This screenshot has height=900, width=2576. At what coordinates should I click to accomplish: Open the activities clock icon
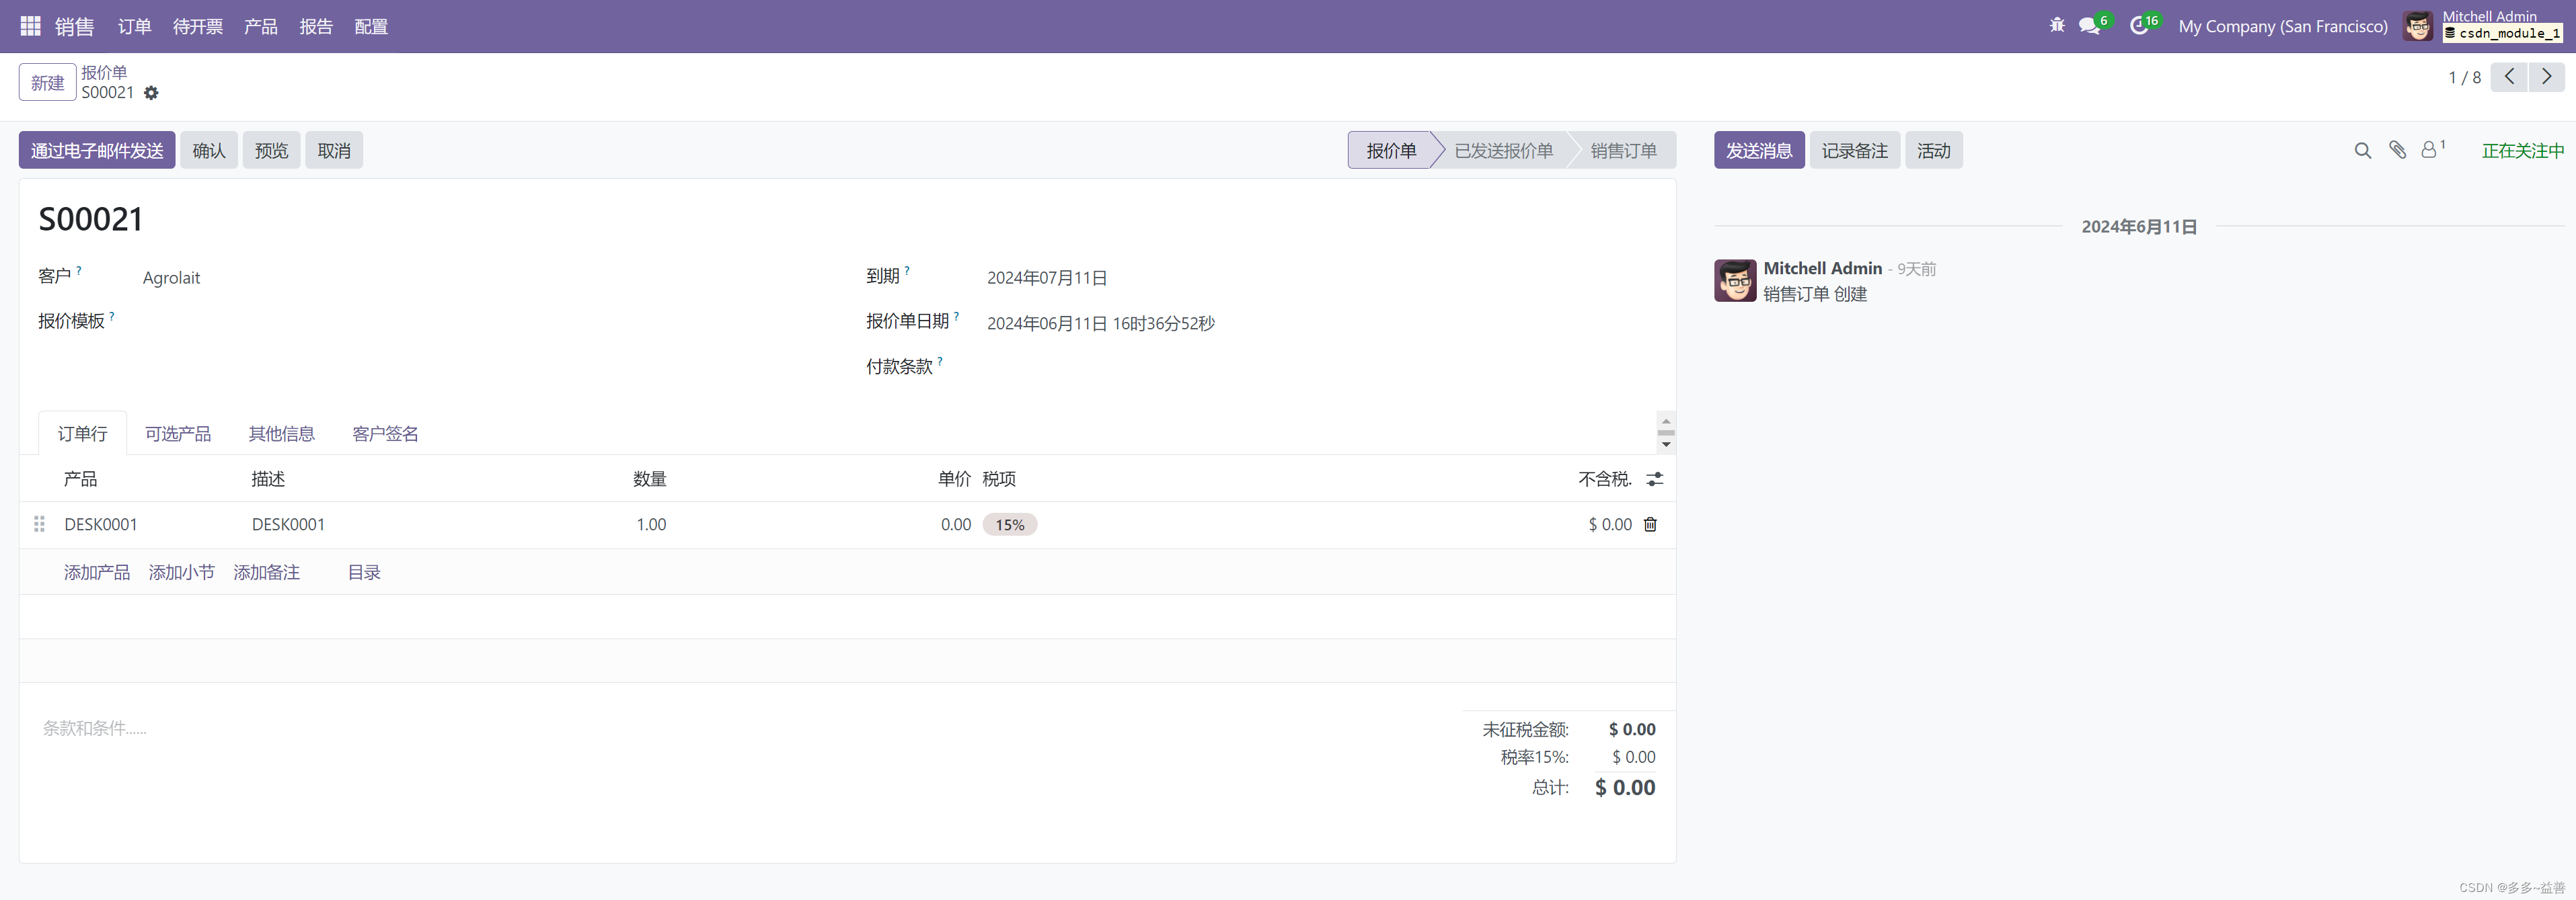[2138, 26]
